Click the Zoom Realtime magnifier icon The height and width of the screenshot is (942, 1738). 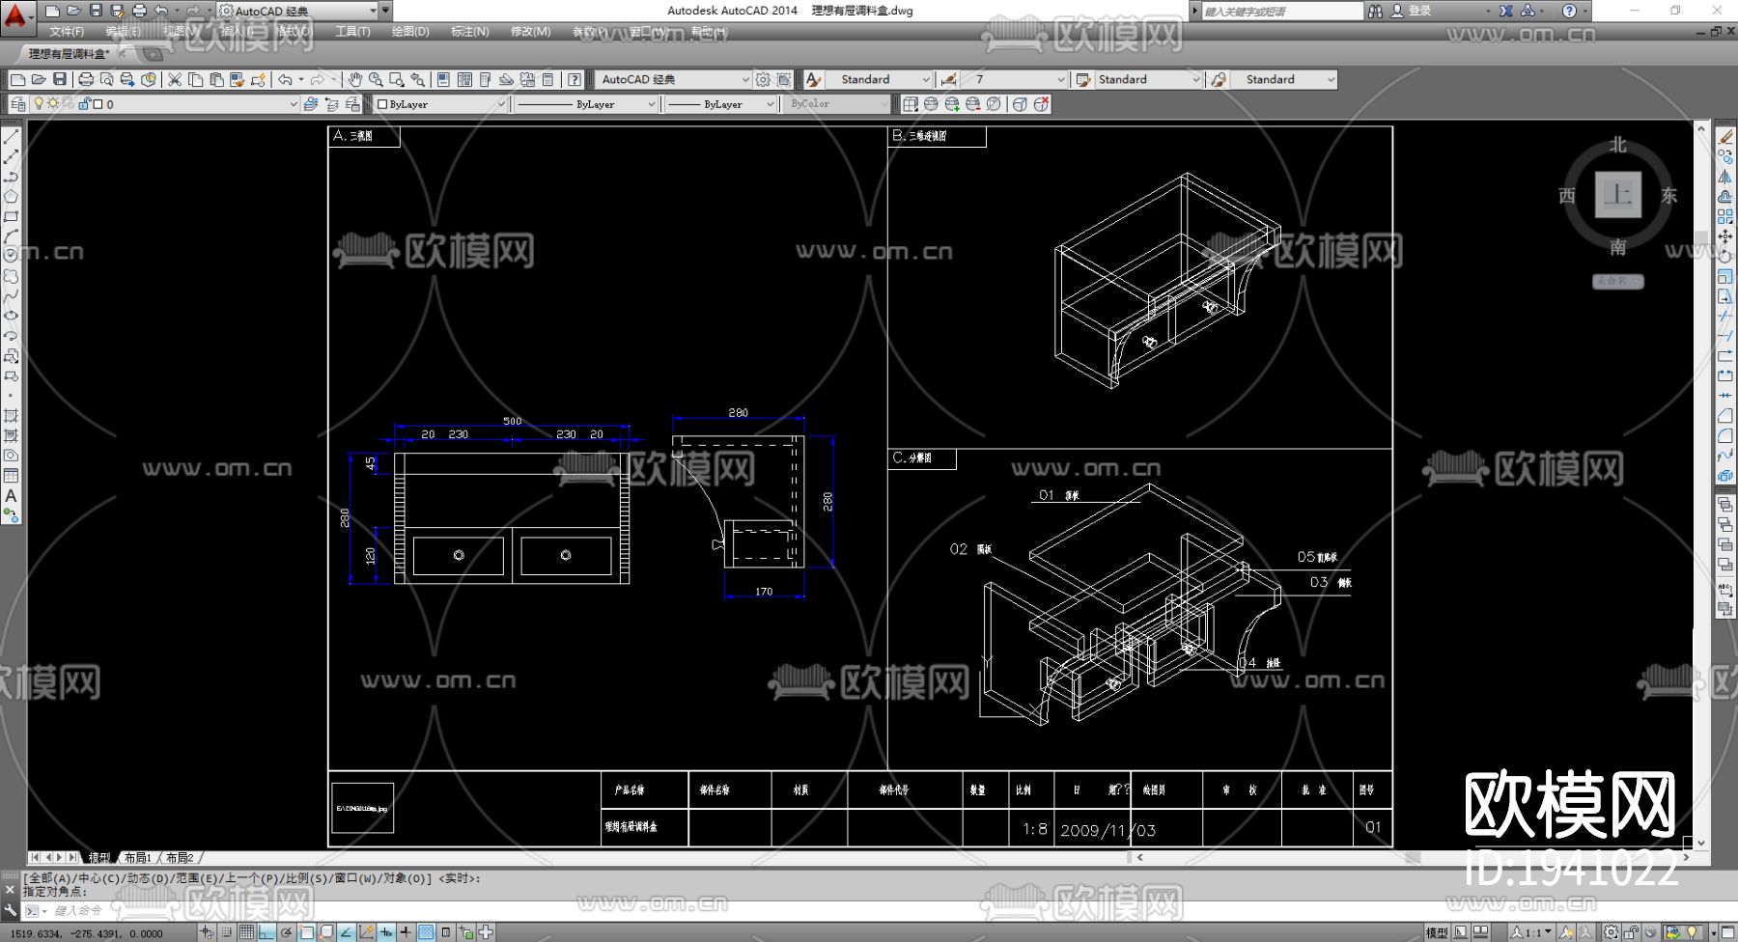pos(376,79)
